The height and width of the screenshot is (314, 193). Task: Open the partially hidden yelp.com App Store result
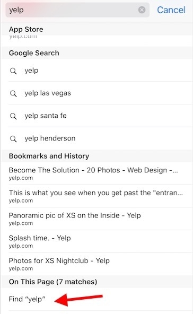97,41
